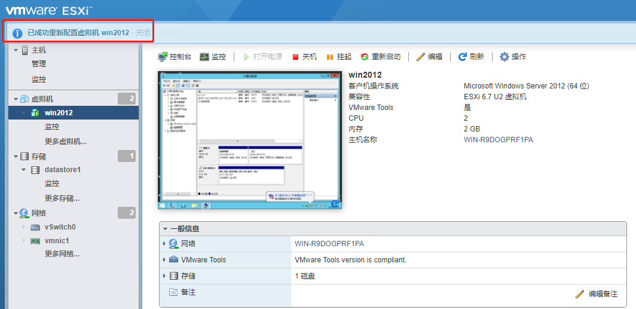Open 更多存储... link
This screenshot has height=309, width=636.
[x=62, y=198]
